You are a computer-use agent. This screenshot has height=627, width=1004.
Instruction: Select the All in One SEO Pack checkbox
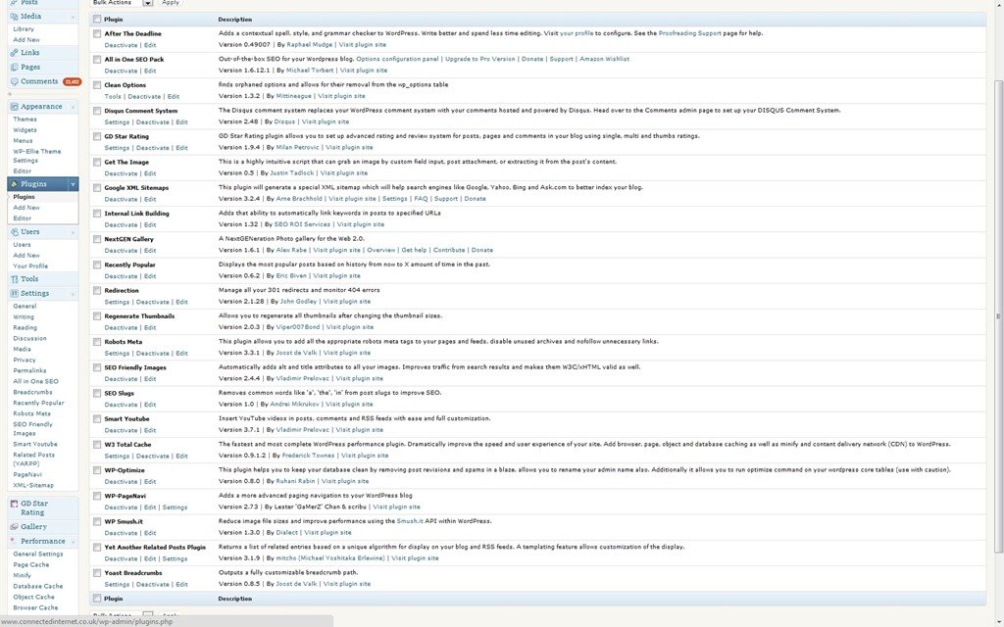point(97,60)
